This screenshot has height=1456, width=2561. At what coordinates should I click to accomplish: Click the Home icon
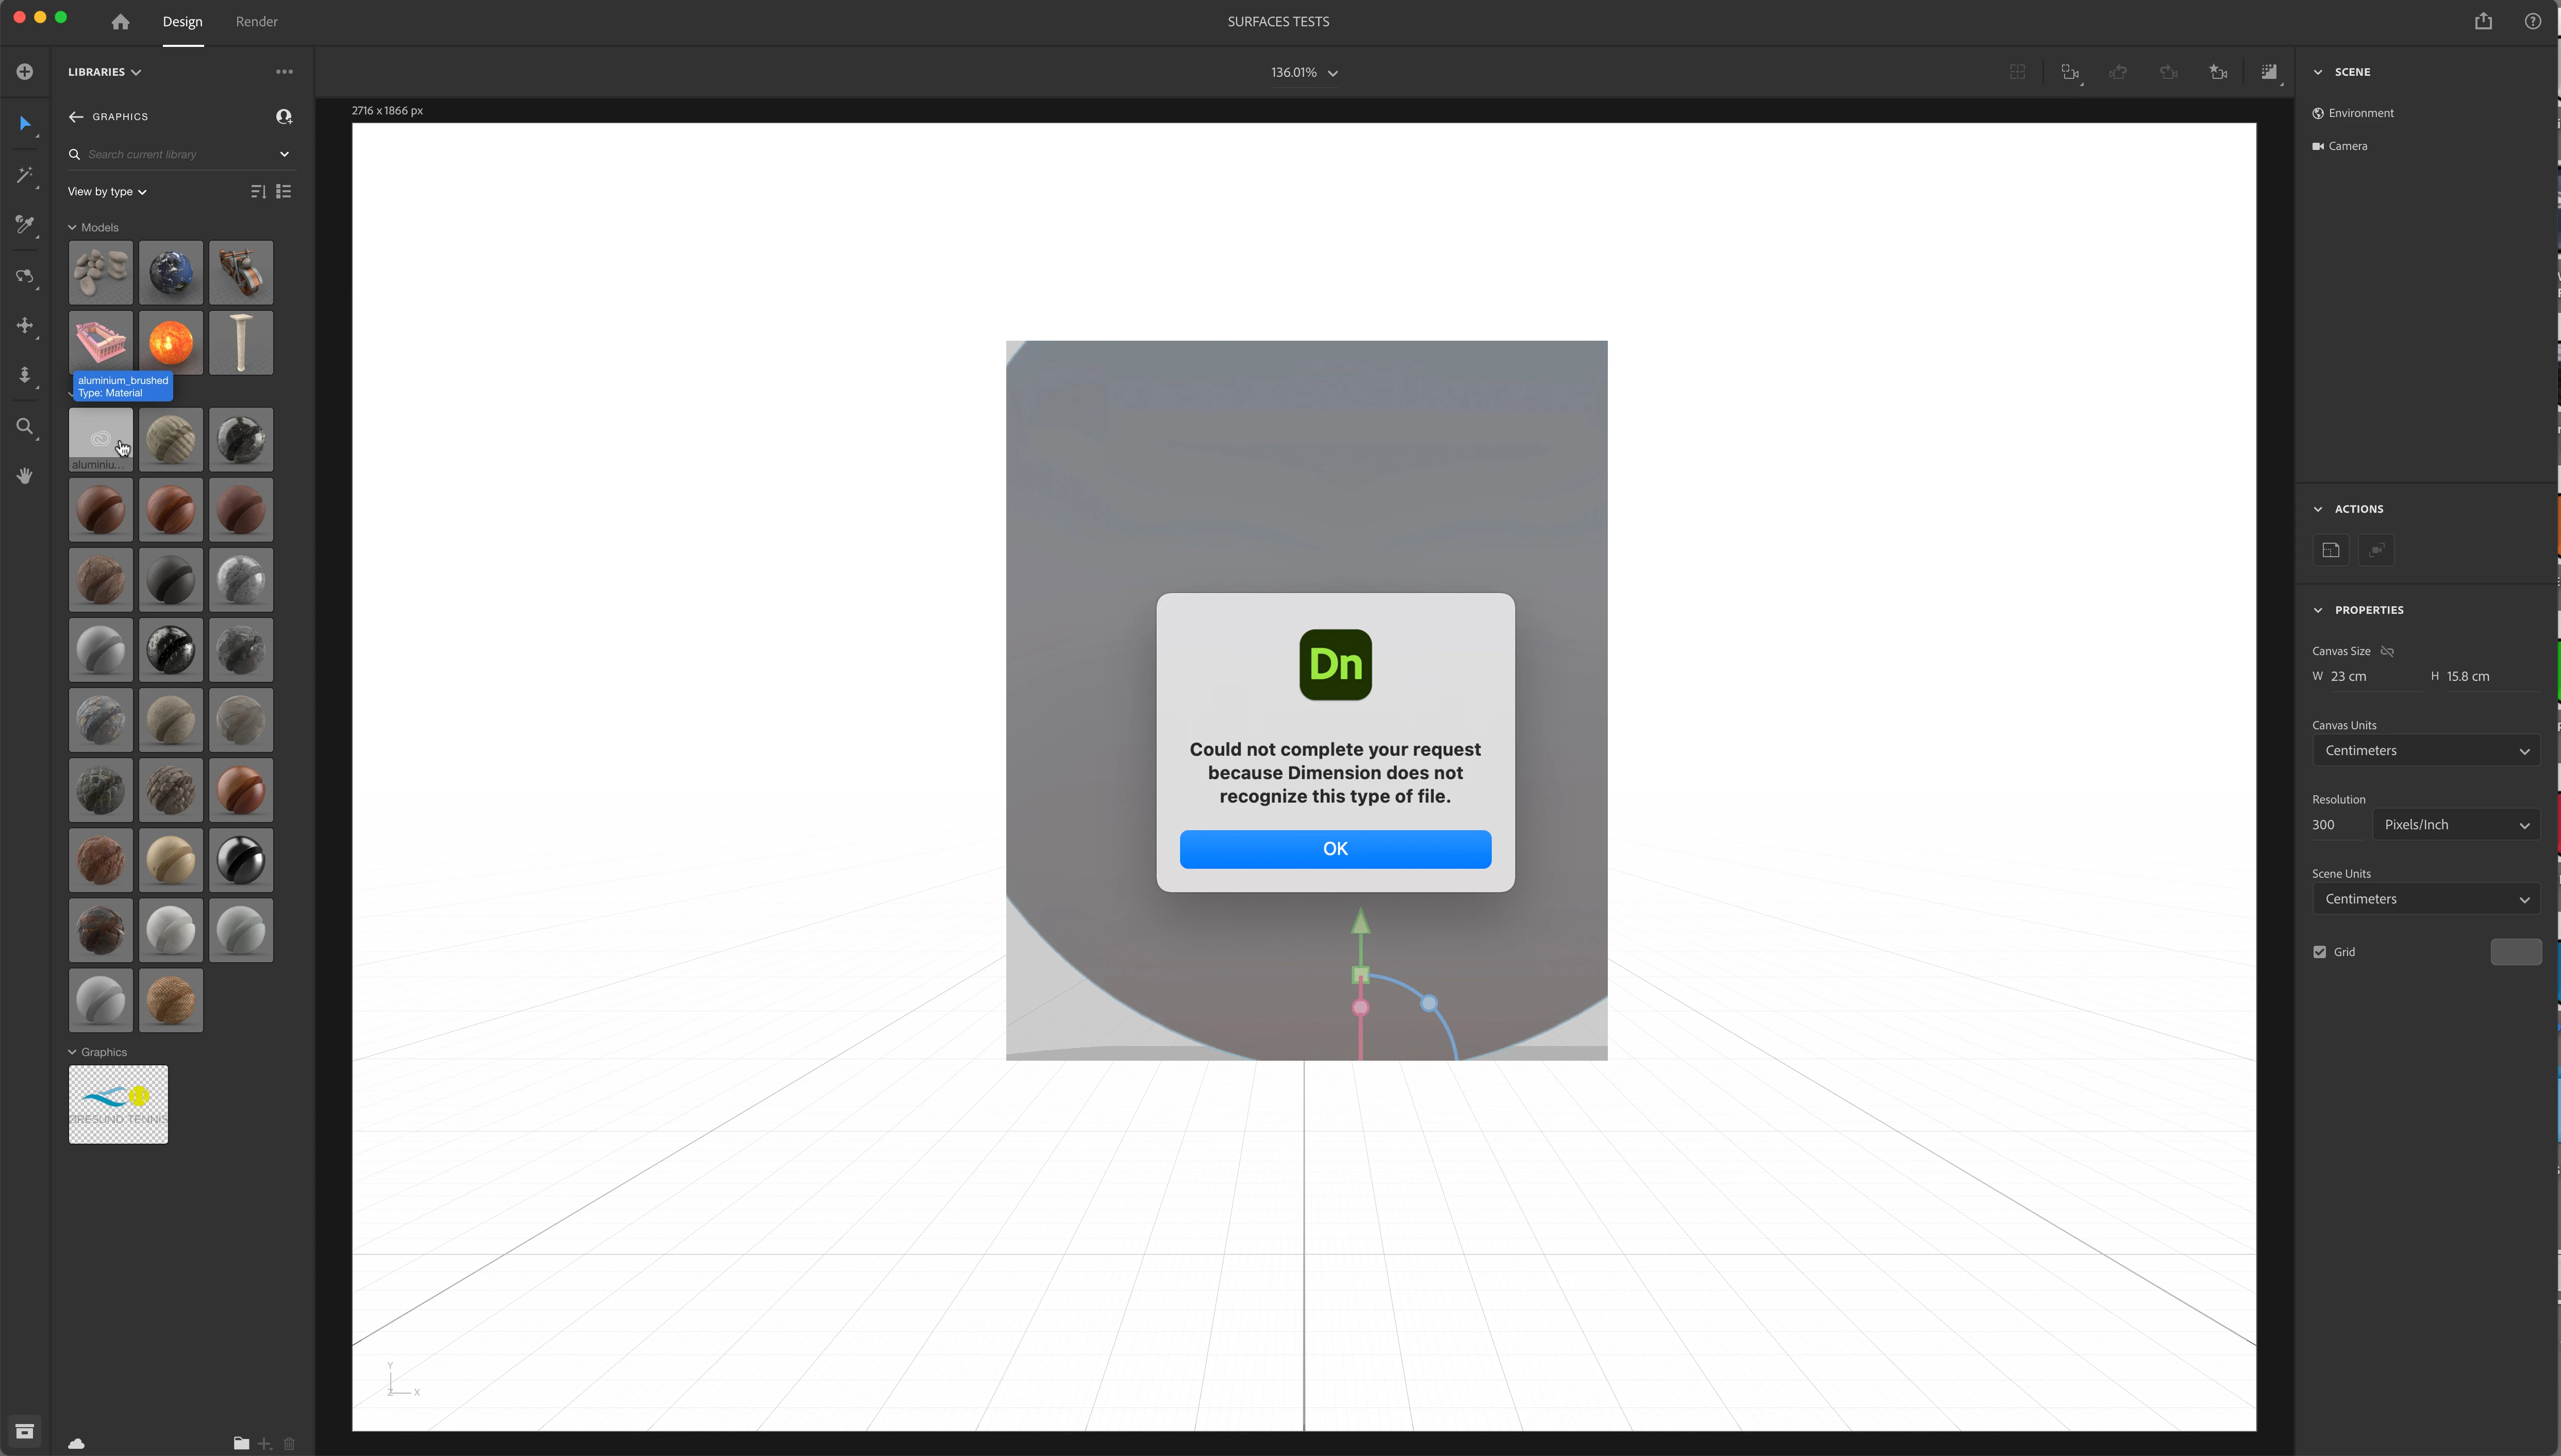[120, 21]
